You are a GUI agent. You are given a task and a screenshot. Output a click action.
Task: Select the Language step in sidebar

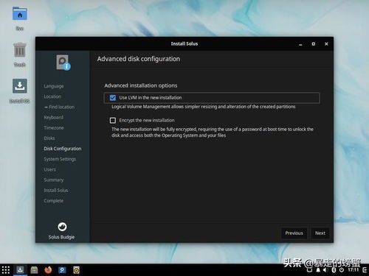coord(54,86)
